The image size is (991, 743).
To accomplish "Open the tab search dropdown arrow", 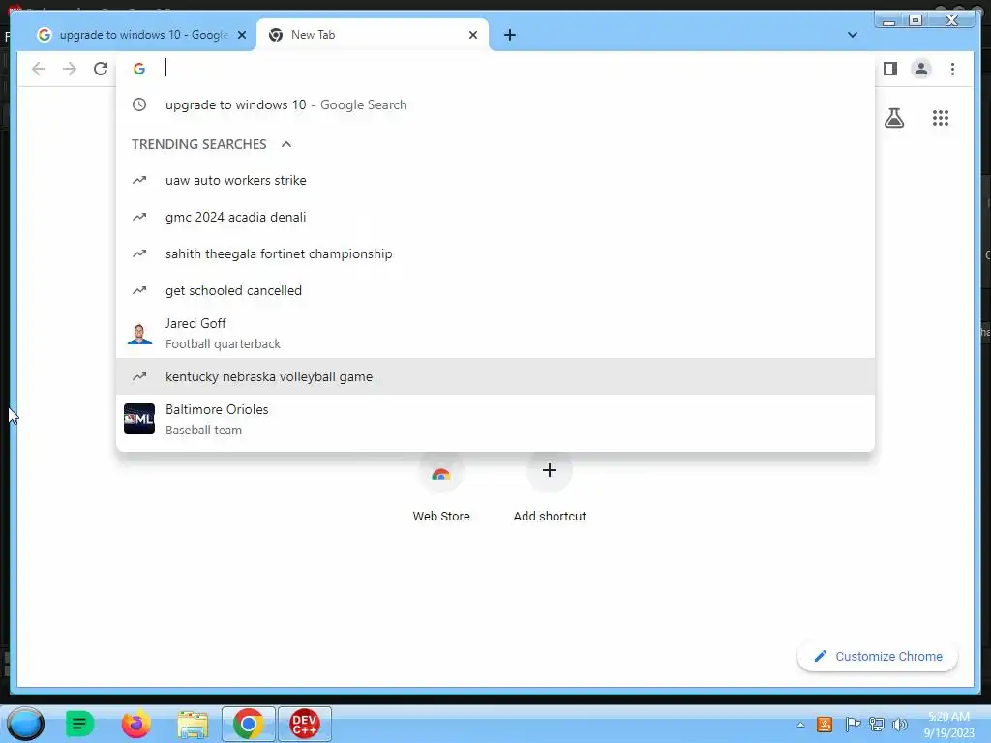I will 852,35.
